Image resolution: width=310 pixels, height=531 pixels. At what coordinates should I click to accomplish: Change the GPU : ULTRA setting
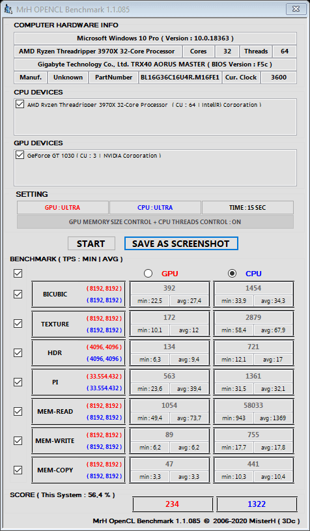tap(63, 208)
